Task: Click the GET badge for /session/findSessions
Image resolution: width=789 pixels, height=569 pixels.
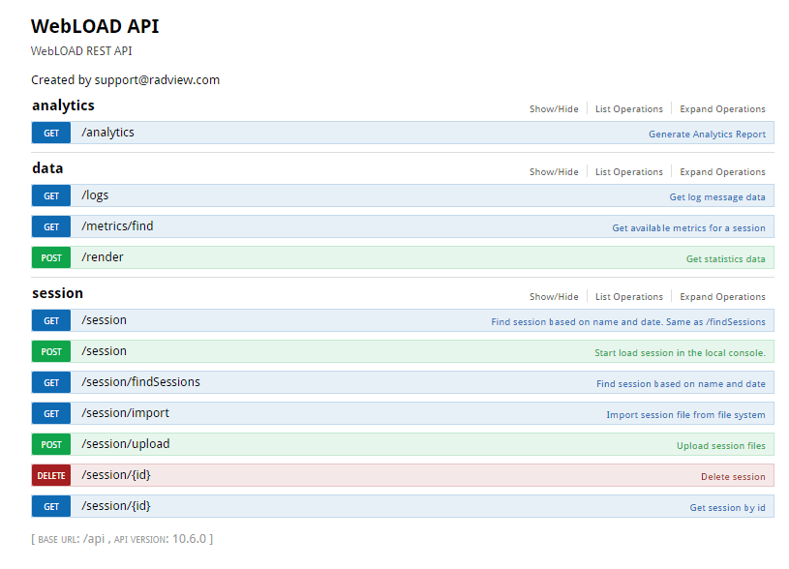Action: coord(51,383)
